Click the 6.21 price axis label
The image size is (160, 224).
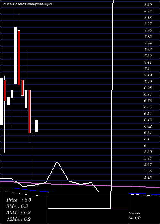point(148,133)
